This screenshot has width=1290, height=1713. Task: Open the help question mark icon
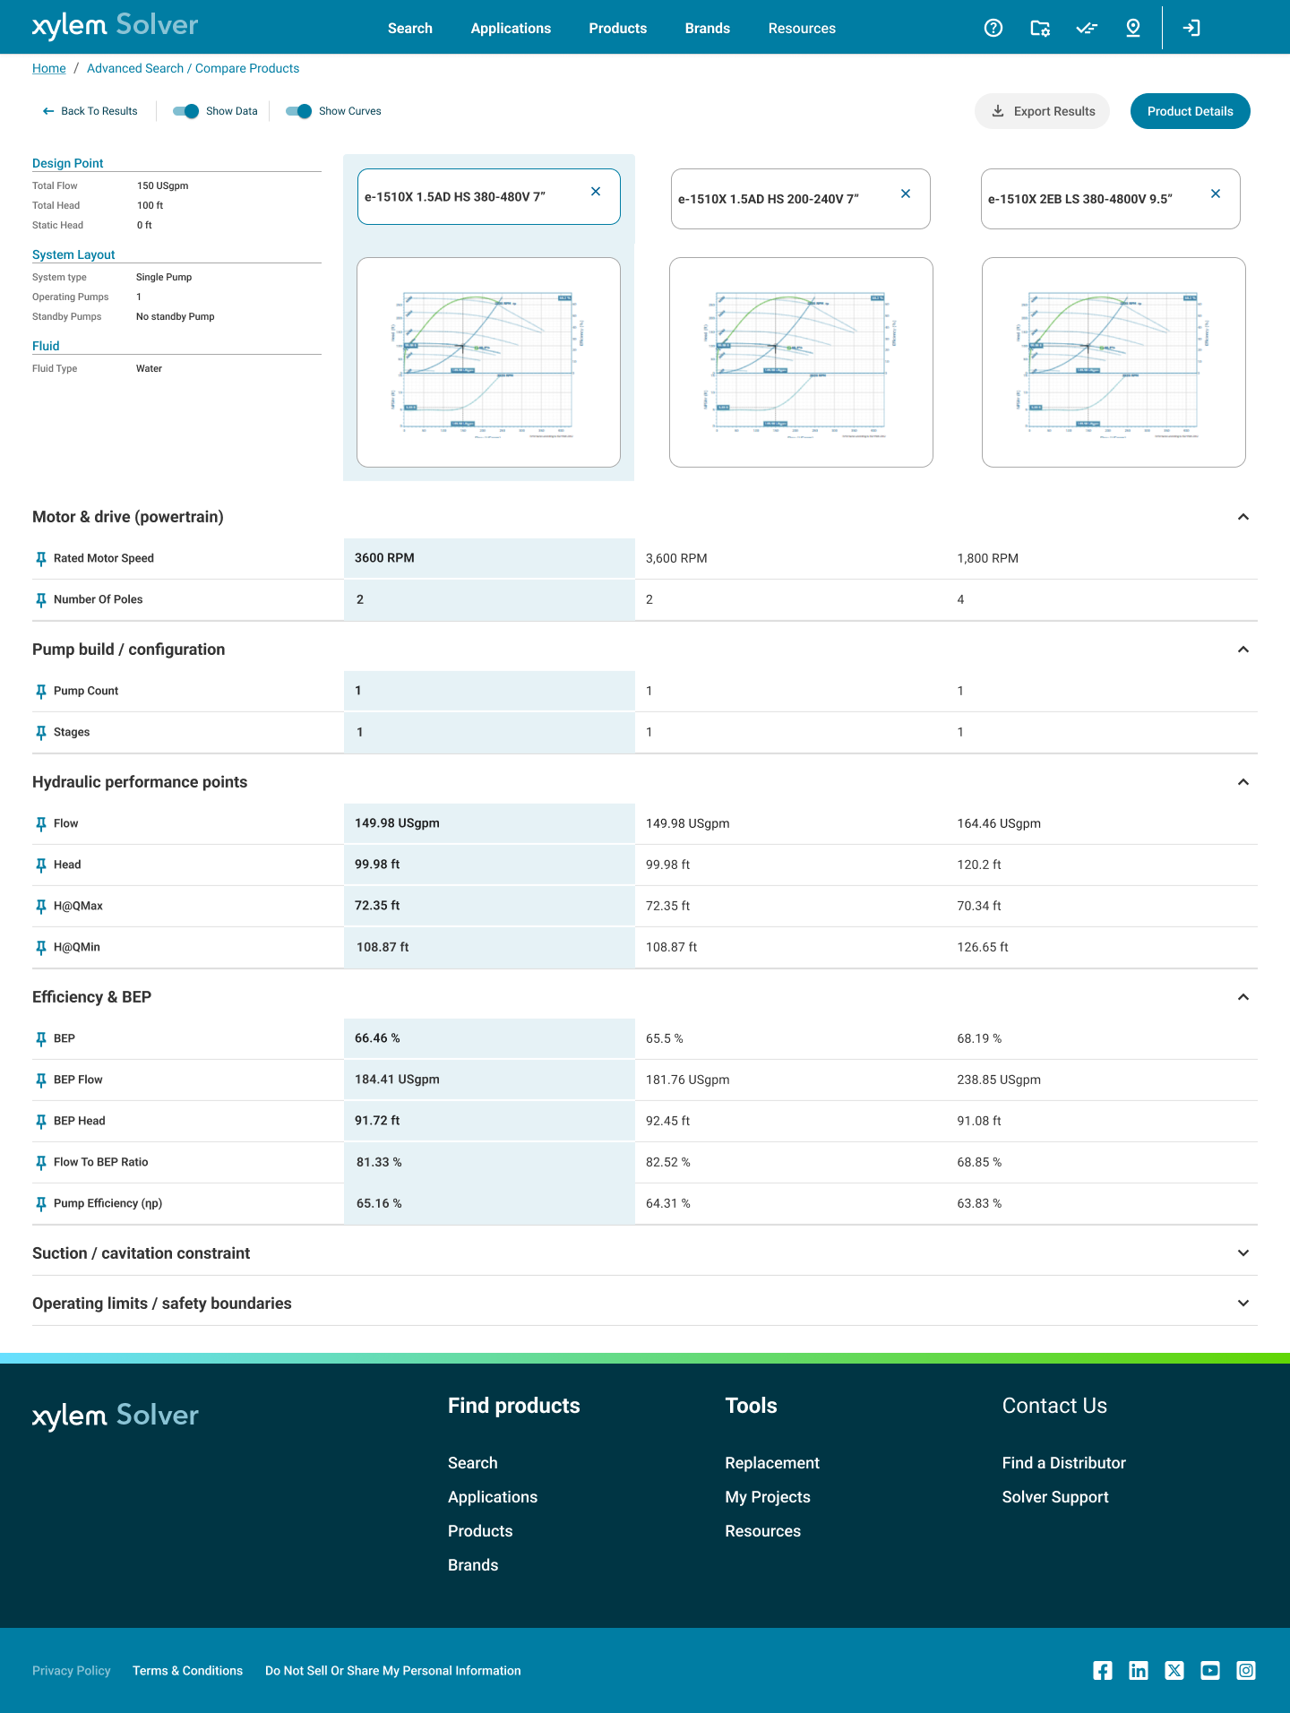[x=993, y=28]
